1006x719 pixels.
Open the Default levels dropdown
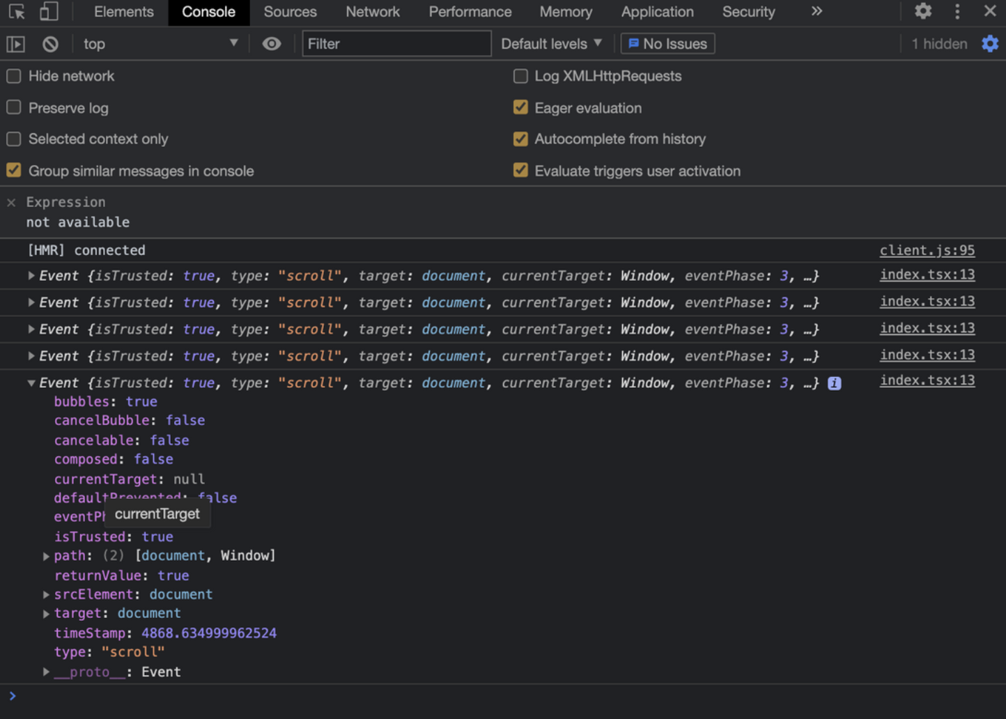coord(551,44)
